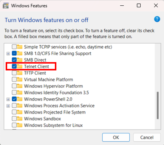Enable the Windows Hypervisor Platform checkbox
This screenshot has width=164, height=145.
tap(14, 86)
